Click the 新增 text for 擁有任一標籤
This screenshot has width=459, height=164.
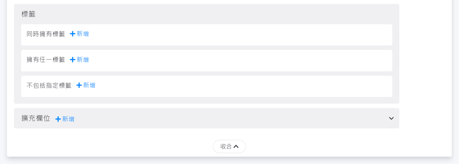pyautogui.click(x=83, y=60)
